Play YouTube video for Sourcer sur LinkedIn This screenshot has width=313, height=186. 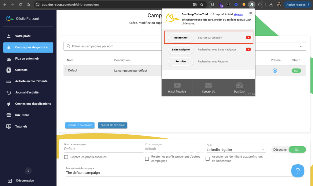coord(248,38)
